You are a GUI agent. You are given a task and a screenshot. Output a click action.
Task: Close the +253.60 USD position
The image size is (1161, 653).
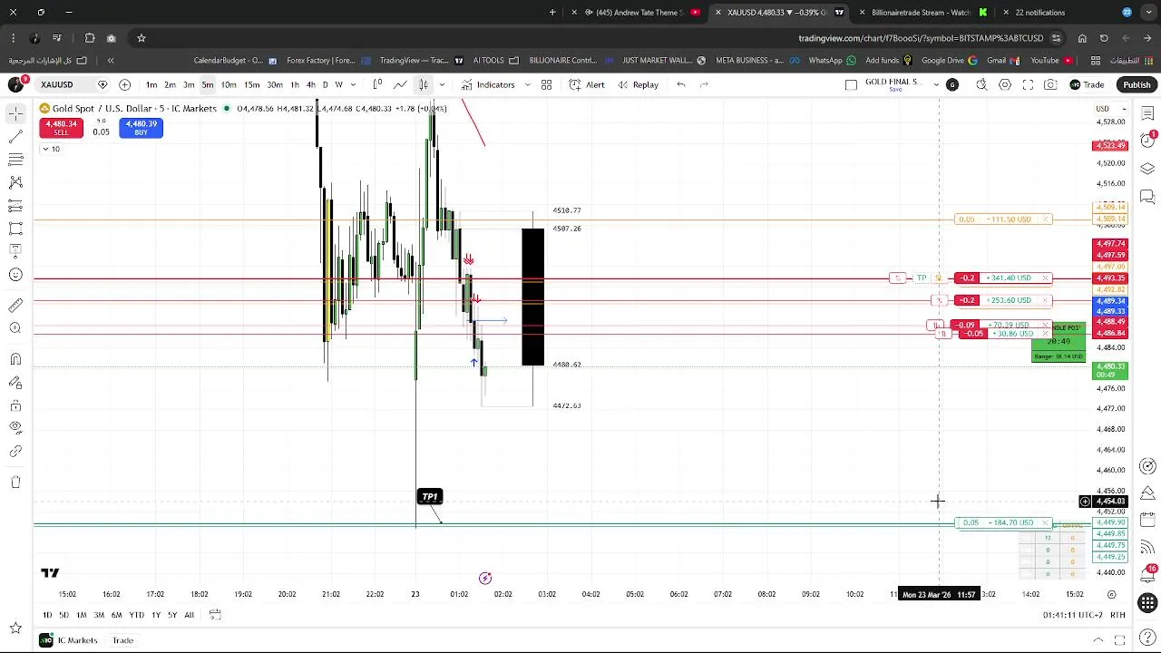click(1045, 300)
